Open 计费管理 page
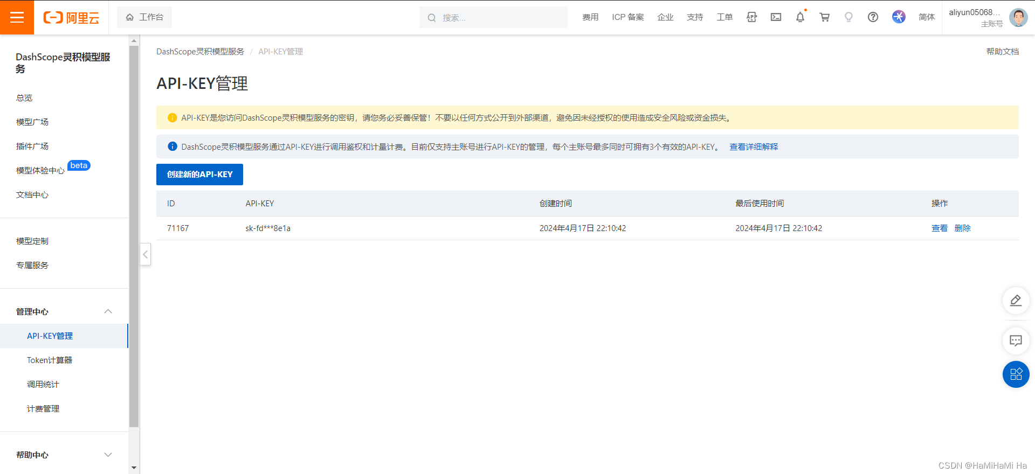 (x=43, y=409)
